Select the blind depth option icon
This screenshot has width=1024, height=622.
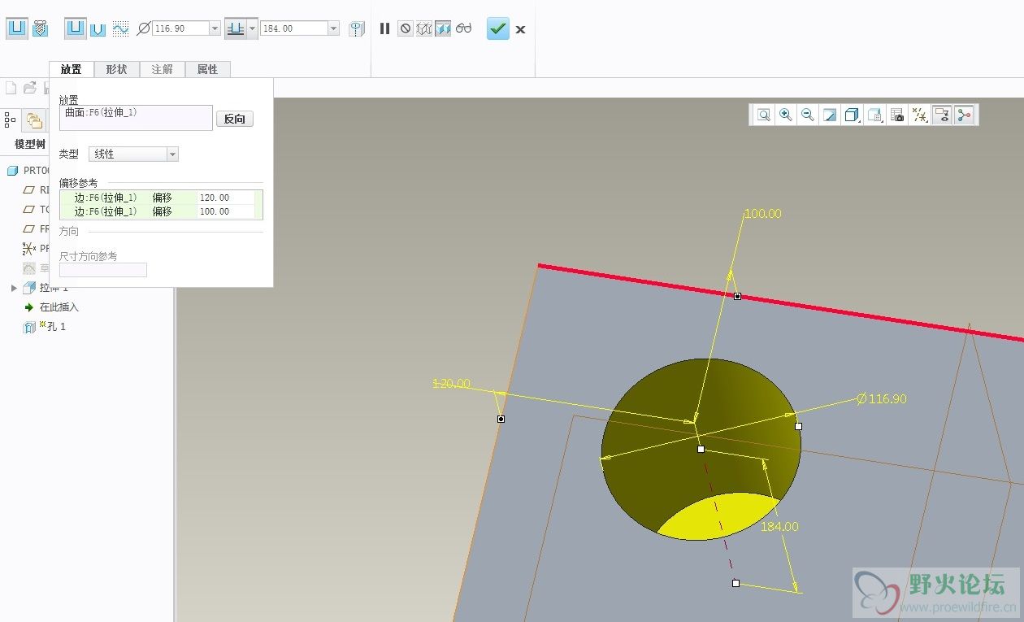(236, 28)
